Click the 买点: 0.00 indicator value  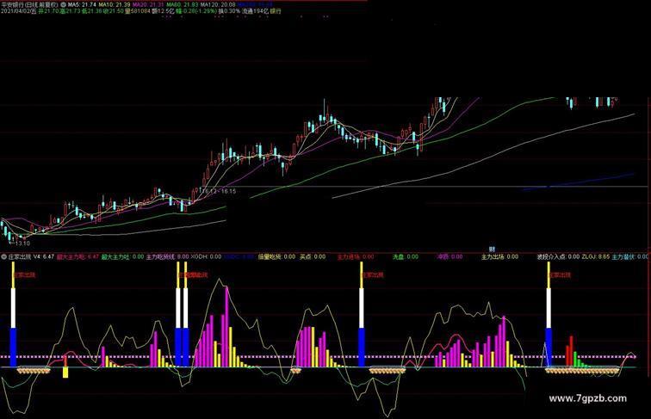[313, 256]
